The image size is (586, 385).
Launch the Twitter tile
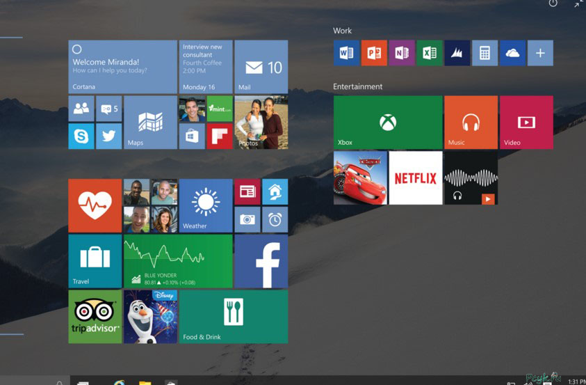(x=108, y=136)
